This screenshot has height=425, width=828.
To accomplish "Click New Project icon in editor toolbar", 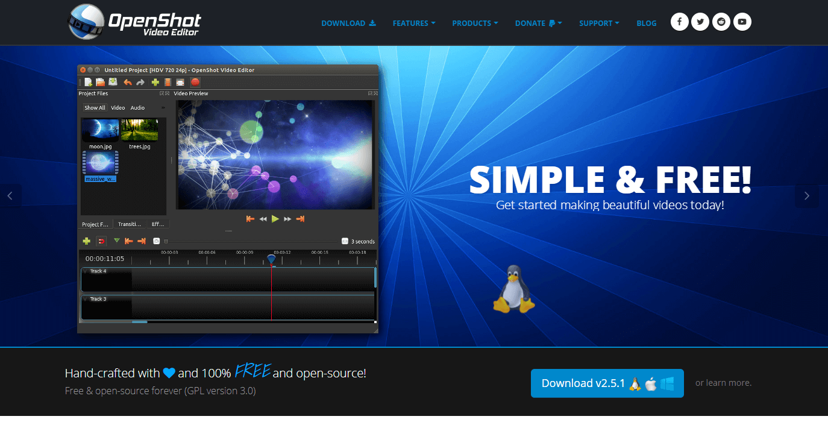I will [x=89, y=82].
